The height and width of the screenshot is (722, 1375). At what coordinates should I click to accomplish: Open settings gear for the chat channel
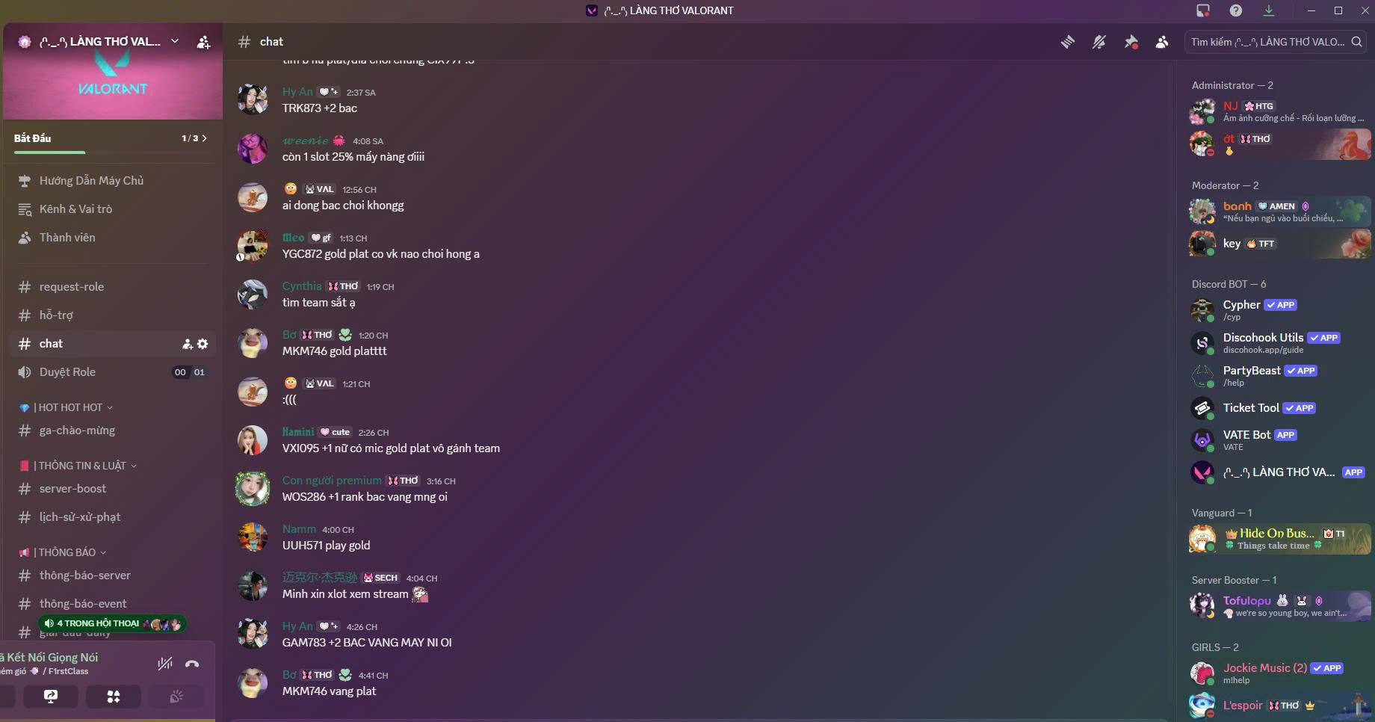coord(203,344)
